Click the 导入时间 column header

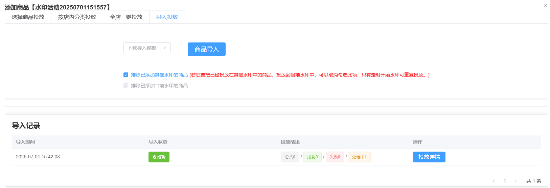tap(25, 142)
